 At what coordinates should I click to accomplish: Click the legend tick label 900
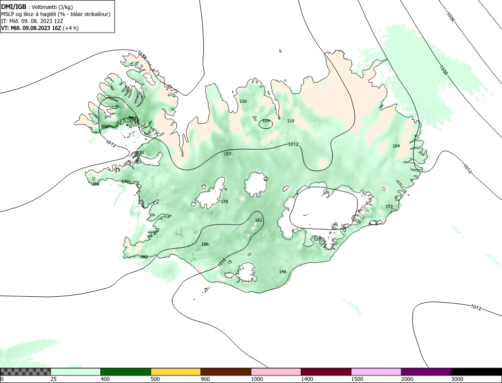(205, 379)
